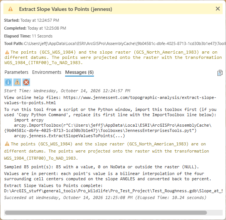
Task: Click the arcpy.ImportToolbox code line
Action: click(108, 128)
